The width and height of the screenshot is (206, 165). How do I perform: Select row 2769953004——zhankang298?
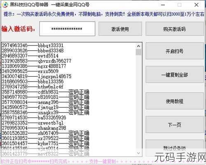34,128
